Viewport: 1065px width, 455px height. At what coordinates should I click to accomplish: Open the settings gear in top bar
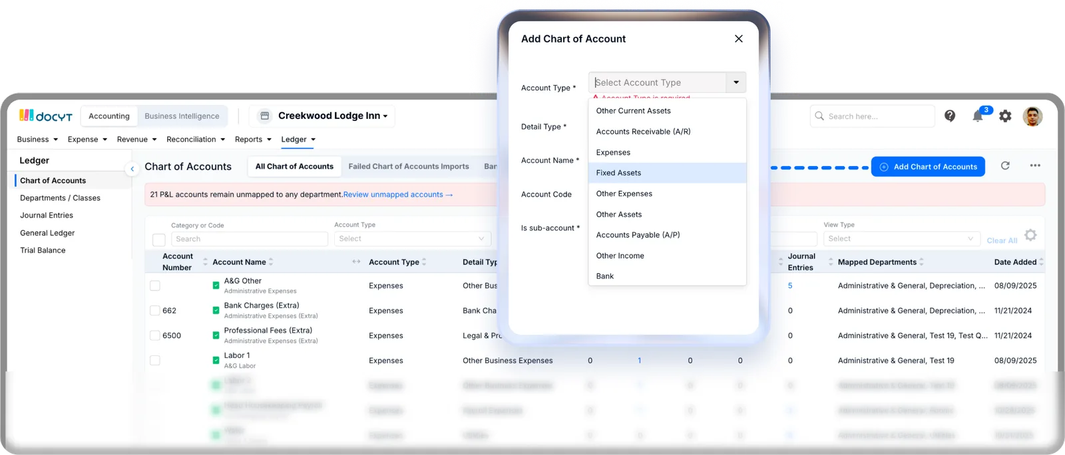[x=1005, y=116]
